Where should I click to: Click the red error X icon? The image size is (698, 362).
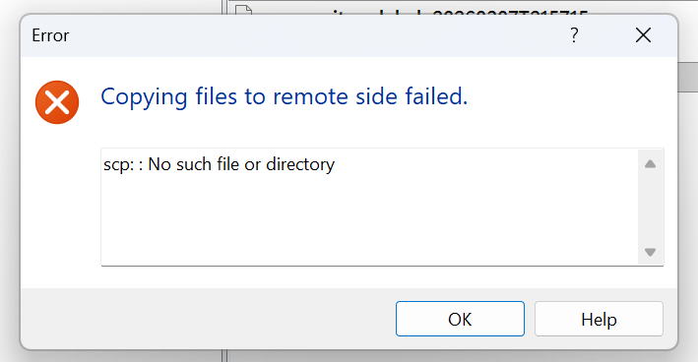pyautogui.click(x=57, y=102)
